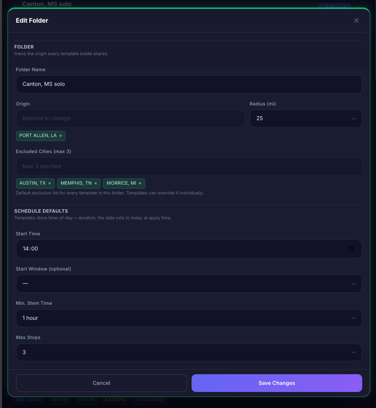This screenshot has width=376, height=408.
Task: Click the Start Time field showing 14:00
Action: [189, 249]
